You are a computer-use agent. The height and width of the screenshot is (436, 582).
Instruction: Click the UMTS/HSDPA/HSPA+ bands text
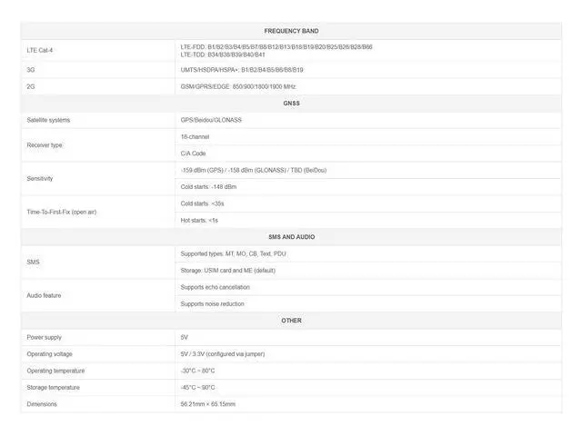(242, 69)
